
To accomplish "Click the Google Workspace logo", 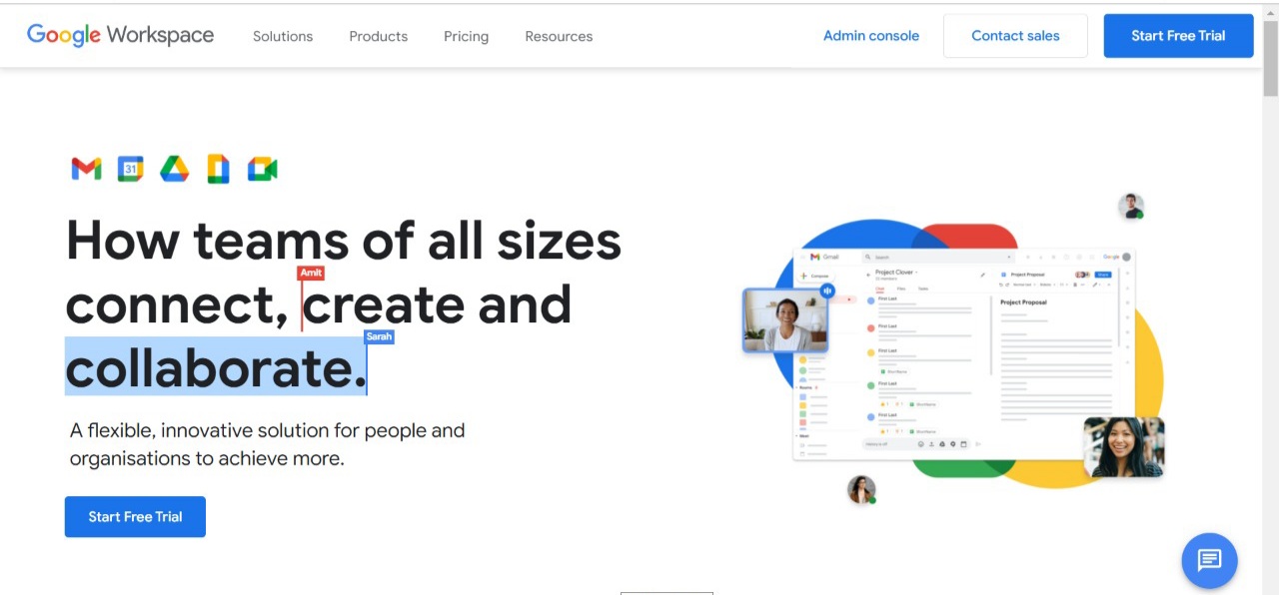I will point(120,35).
